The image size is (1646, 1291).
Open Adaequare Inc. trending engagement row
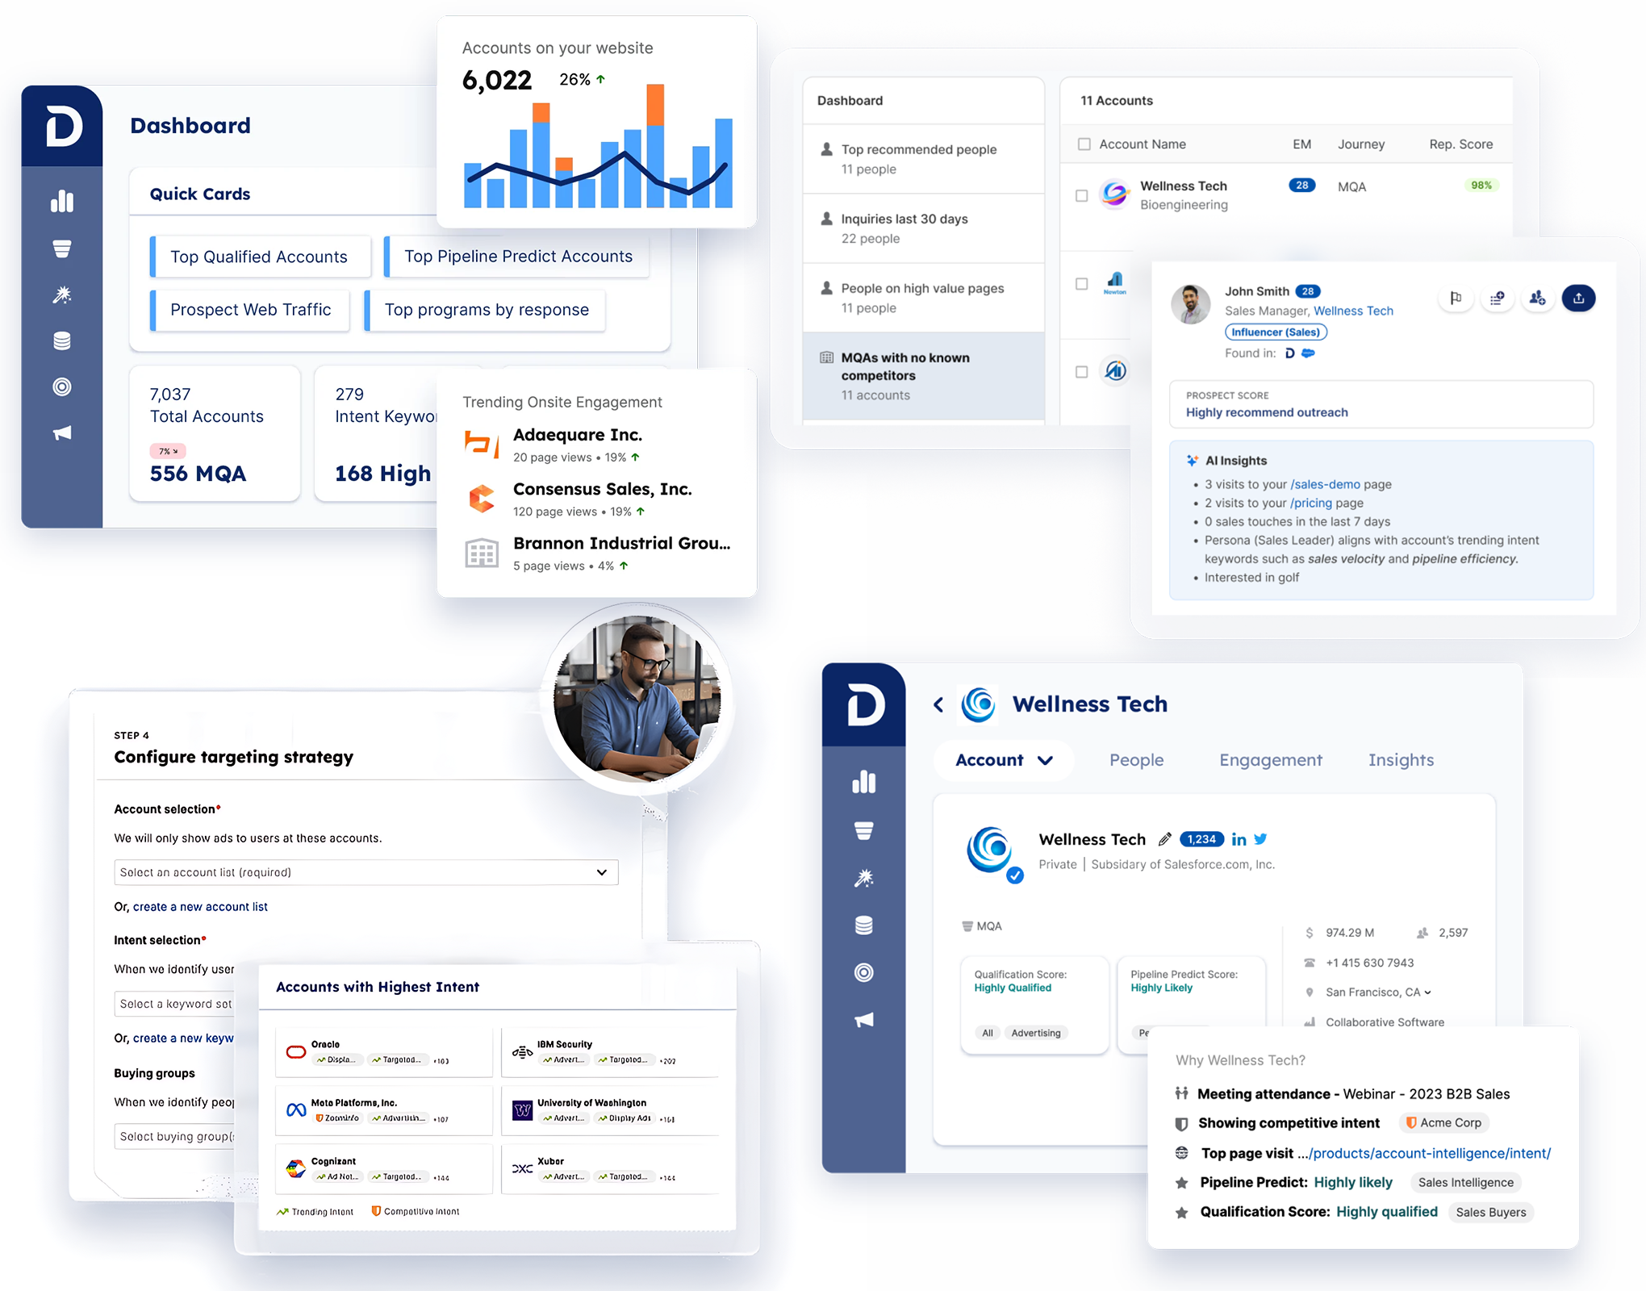[x=597, y=445]
